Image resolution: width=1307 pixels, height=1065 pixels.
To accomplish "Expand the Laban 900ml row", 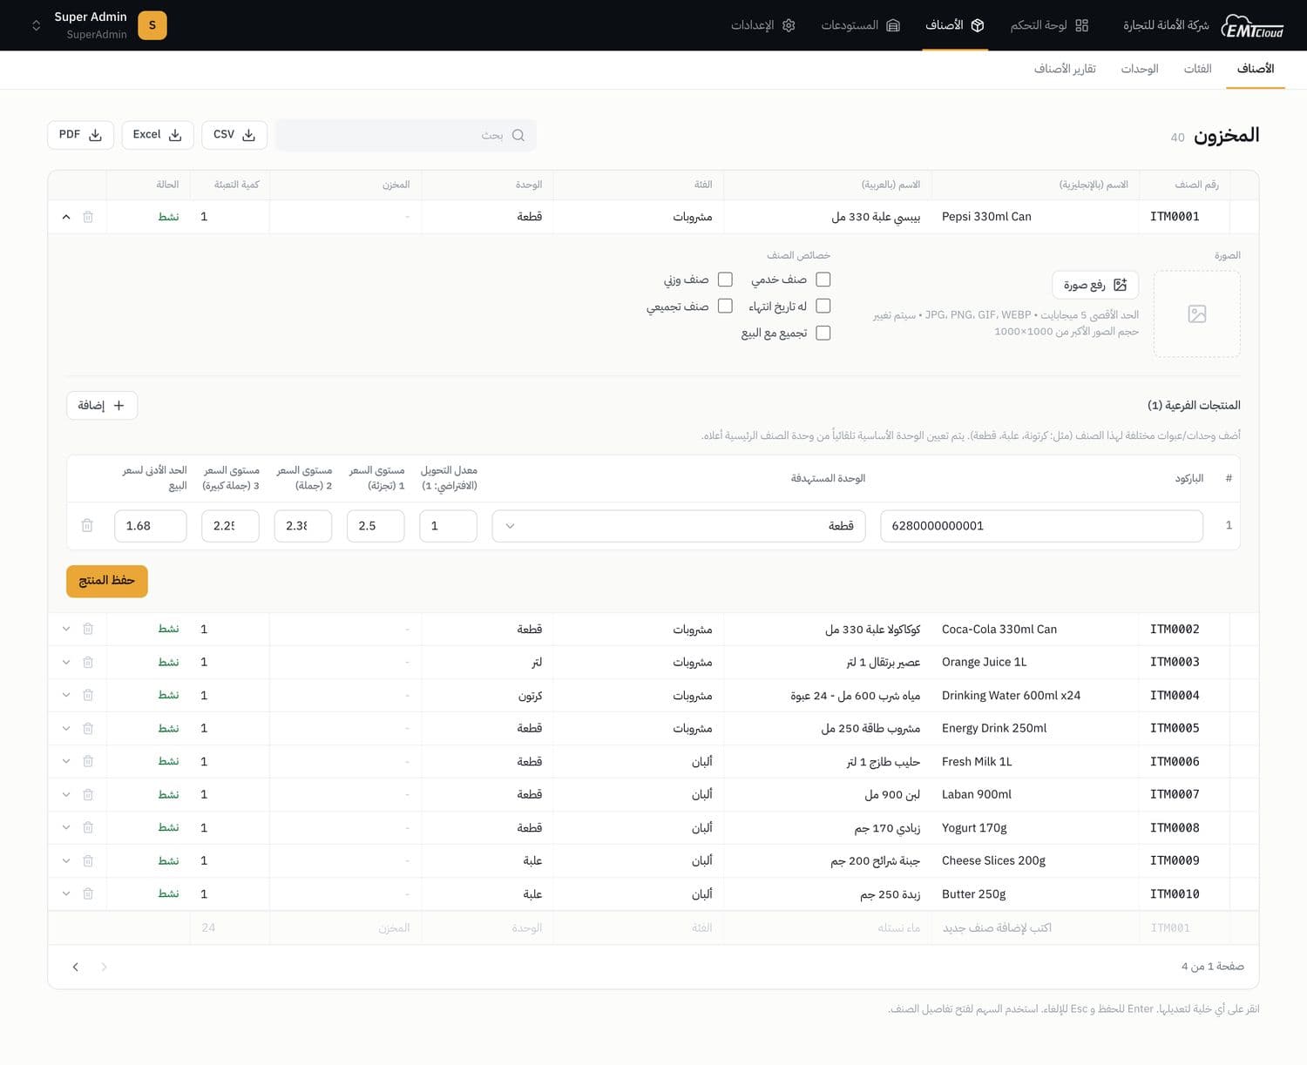I will (x=66, y=794).
